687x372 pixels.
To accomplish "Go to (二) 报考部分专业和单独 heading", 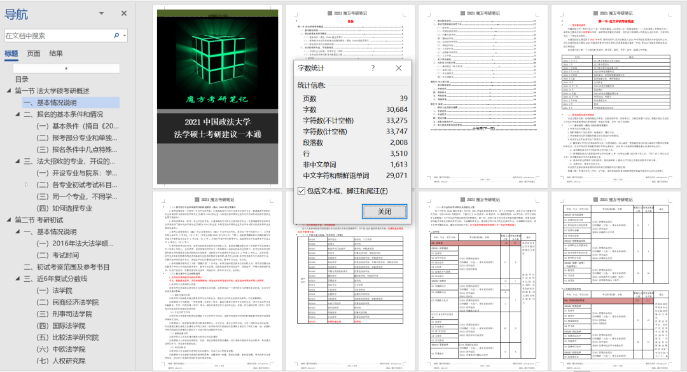I will pos(77,137).
